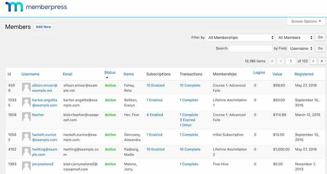The height and width of the screenshot is (174, 327).
Task: Click the $114.99 value cell
Action: tap(280, 115)
